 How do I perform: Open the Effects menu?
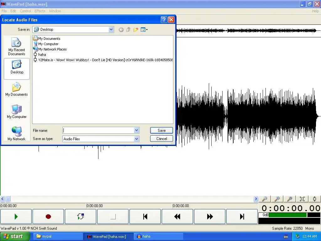pos(40,11)
